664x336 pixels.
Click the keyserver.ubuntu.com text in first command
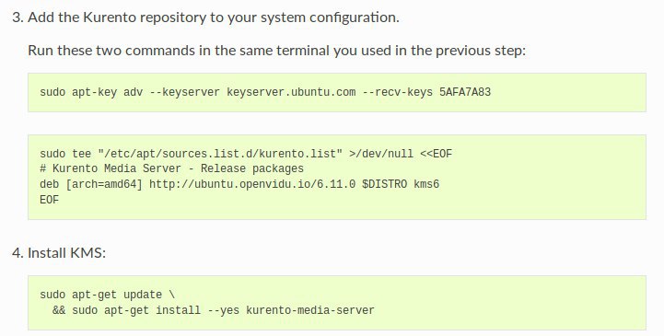coord(291,92)
